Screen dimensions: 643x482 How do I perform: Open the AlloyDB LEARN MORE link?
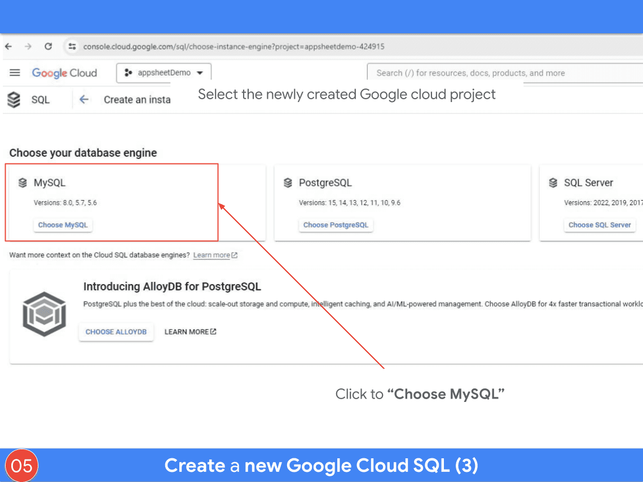(190, 332)
